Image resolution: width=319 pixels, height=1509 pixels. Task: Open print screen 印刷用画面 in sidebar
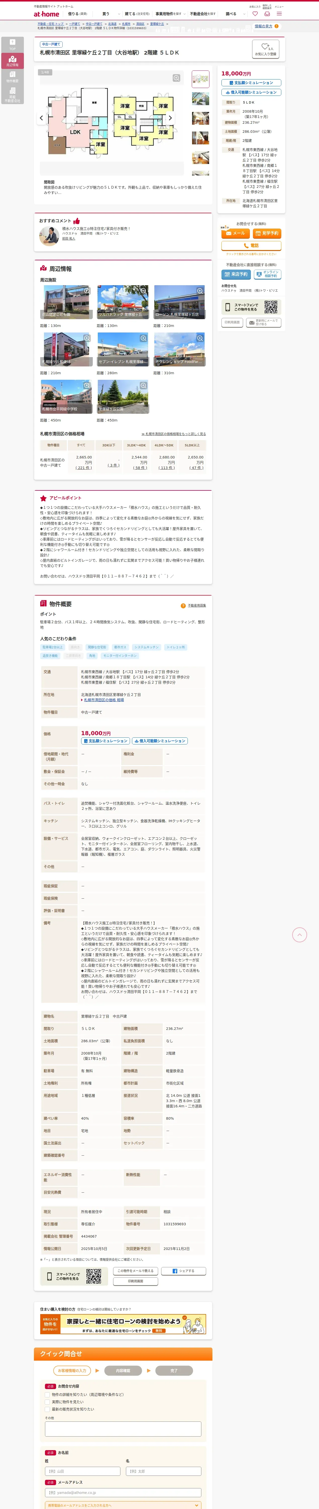click(232, 322)
